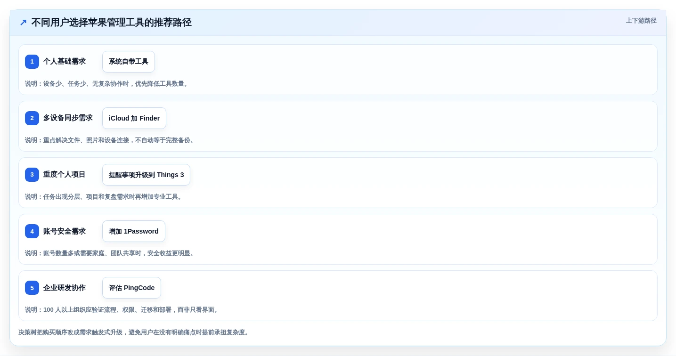
Task: Select step number badge 2
Action: (32, 118)
